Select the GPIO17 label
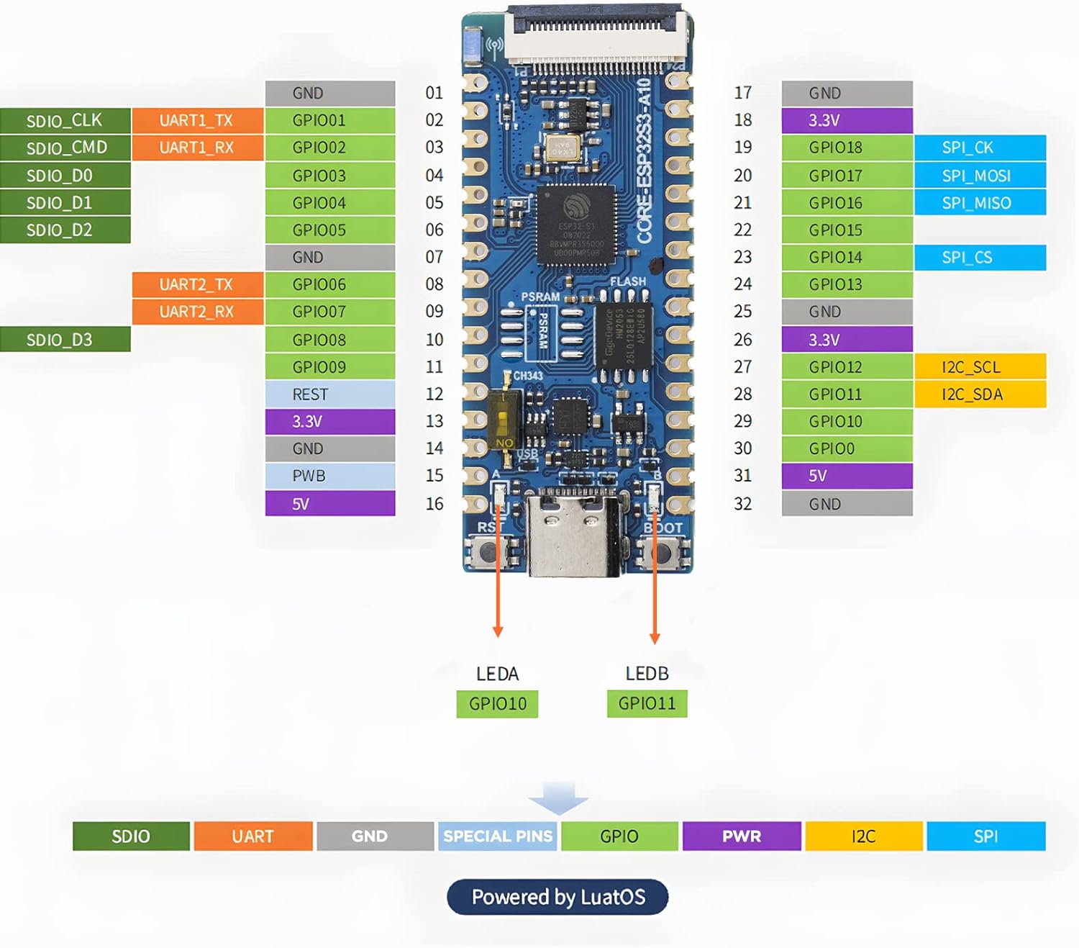 847,176
